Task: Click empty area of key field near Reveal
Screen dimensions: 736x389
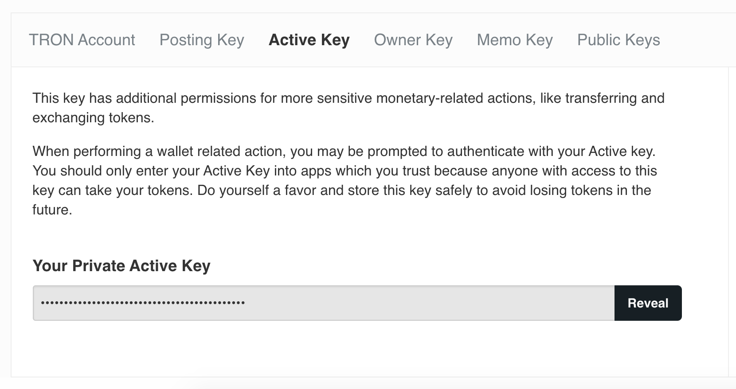Action: pyautogui.click(x=554, y=303)
